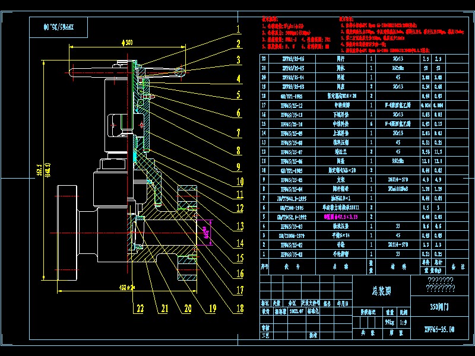Click the 总装图 title in the title block

click(x=382, y=290)
